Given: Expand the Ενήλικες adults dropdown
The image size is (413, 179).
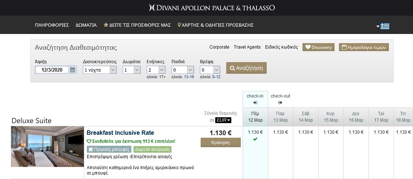Looking at the screenshot, I should pyautogui.click(x=162, y=70).
